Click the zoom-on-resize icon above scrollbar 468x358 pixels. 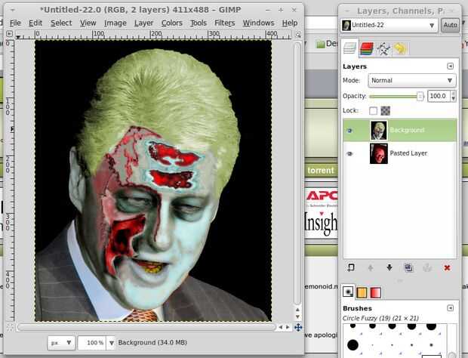click(x=298, y=35)
